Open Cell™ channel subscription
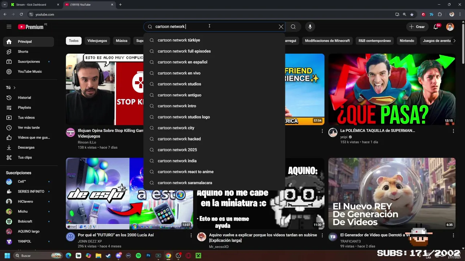The width and height of the screenshot is (465, 261). 28,182
